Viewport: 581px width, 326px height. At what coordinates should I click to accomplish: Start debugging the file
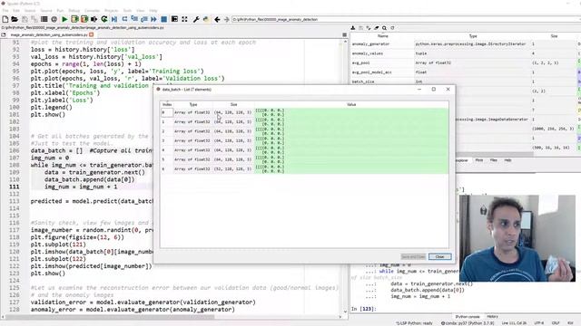tap(114, 19)
